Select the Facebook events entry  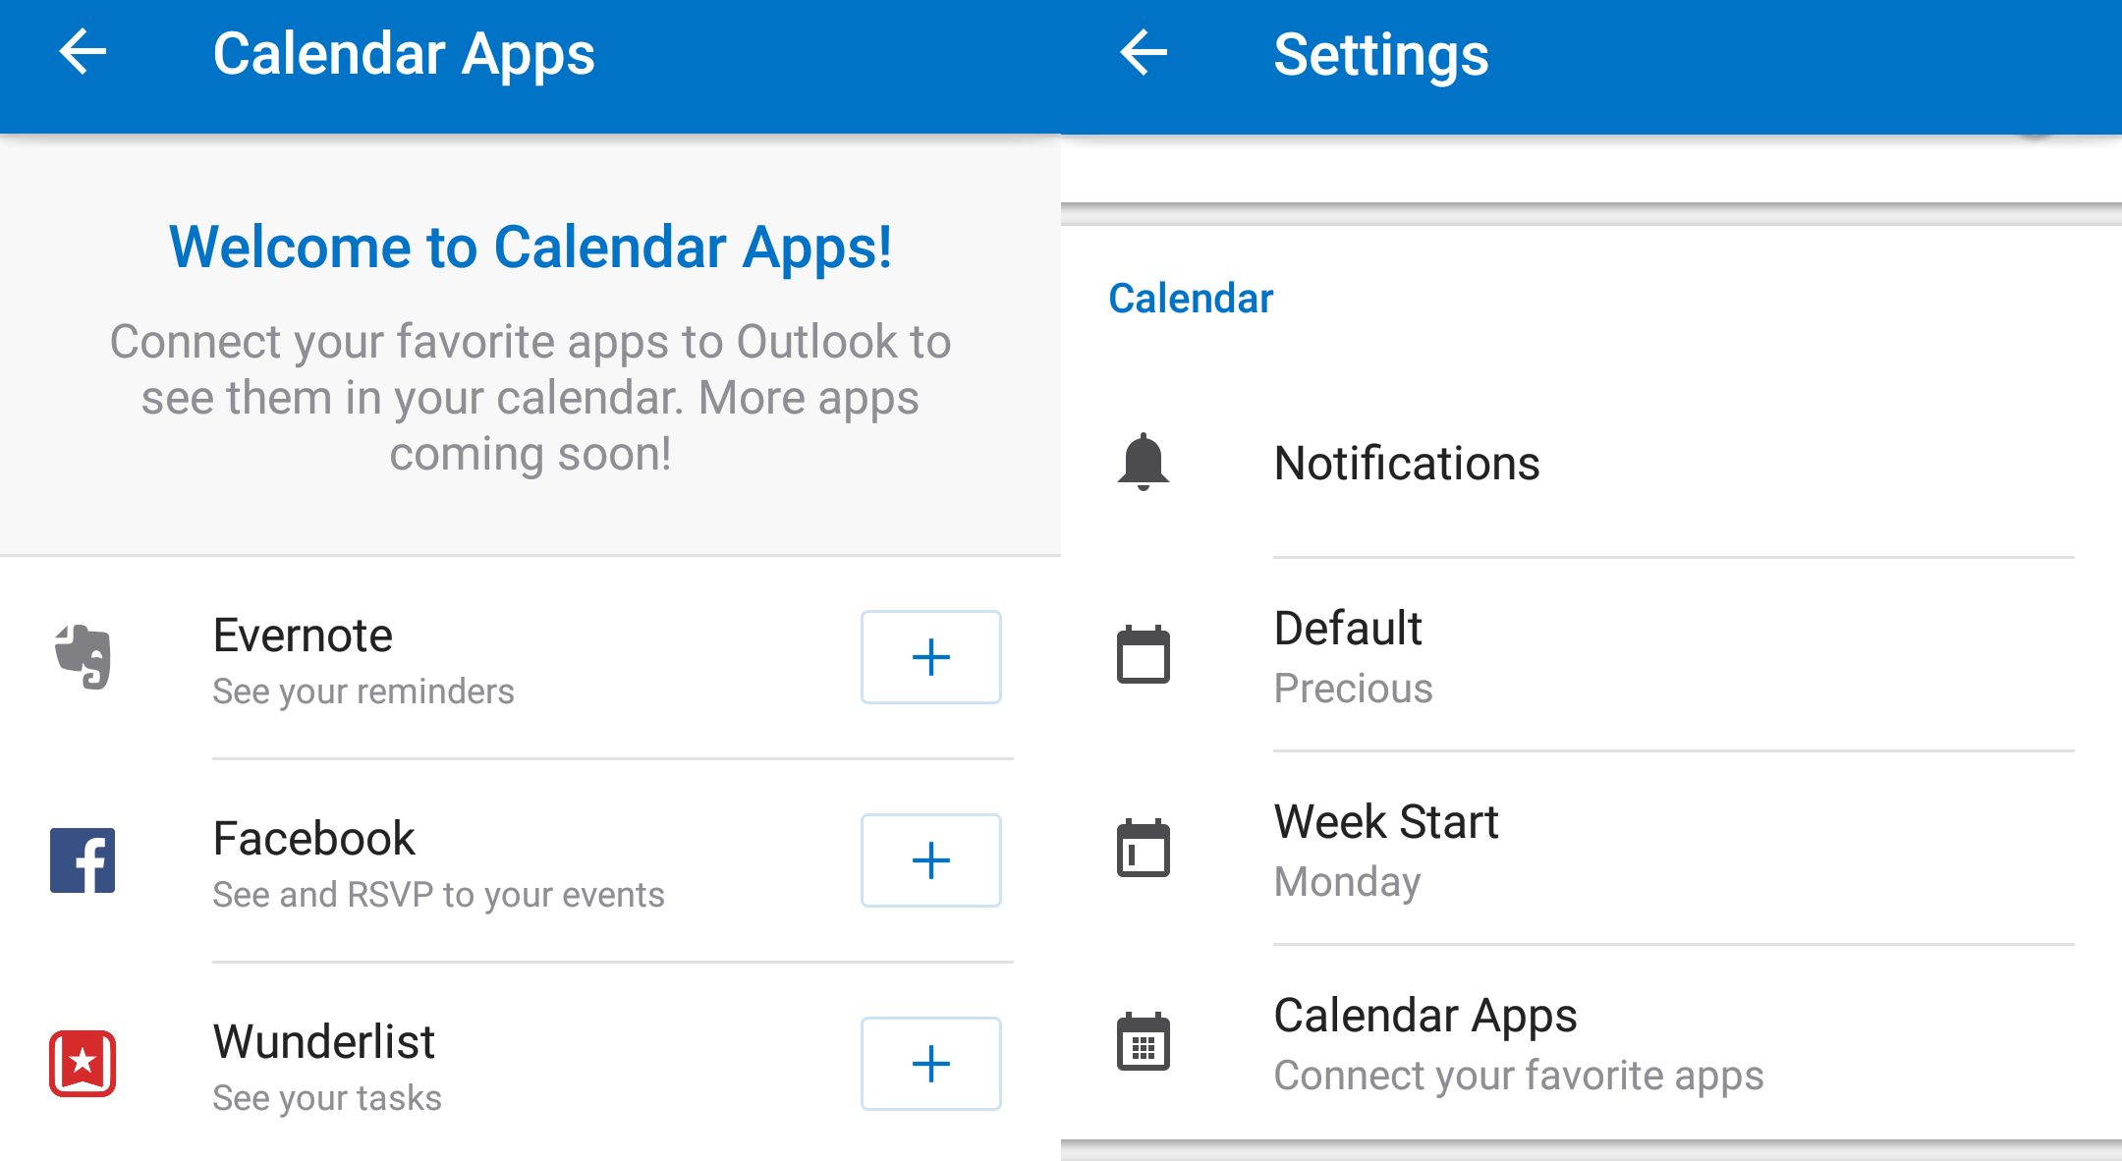point(437,862)
